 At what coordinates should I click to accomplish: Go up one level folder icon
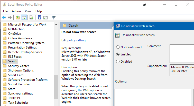pos(18,18)
